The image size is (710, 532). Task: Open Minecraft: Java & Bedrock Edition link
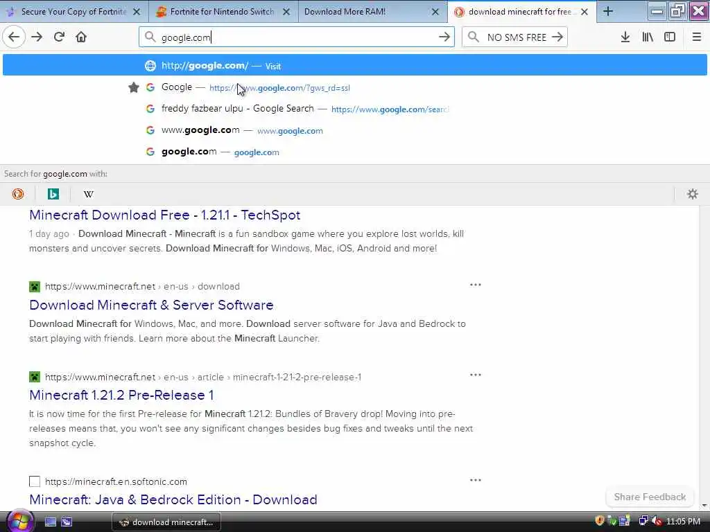click(x=173, y=499)
